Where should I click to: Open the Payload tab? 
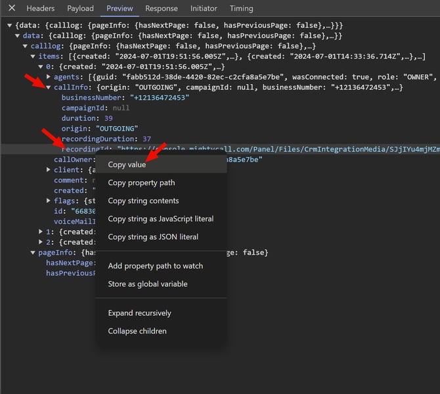coord(80,9)
